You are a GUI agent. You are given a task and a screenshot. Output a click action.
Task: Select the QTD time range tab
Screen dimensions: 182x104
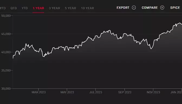[14, 8]
